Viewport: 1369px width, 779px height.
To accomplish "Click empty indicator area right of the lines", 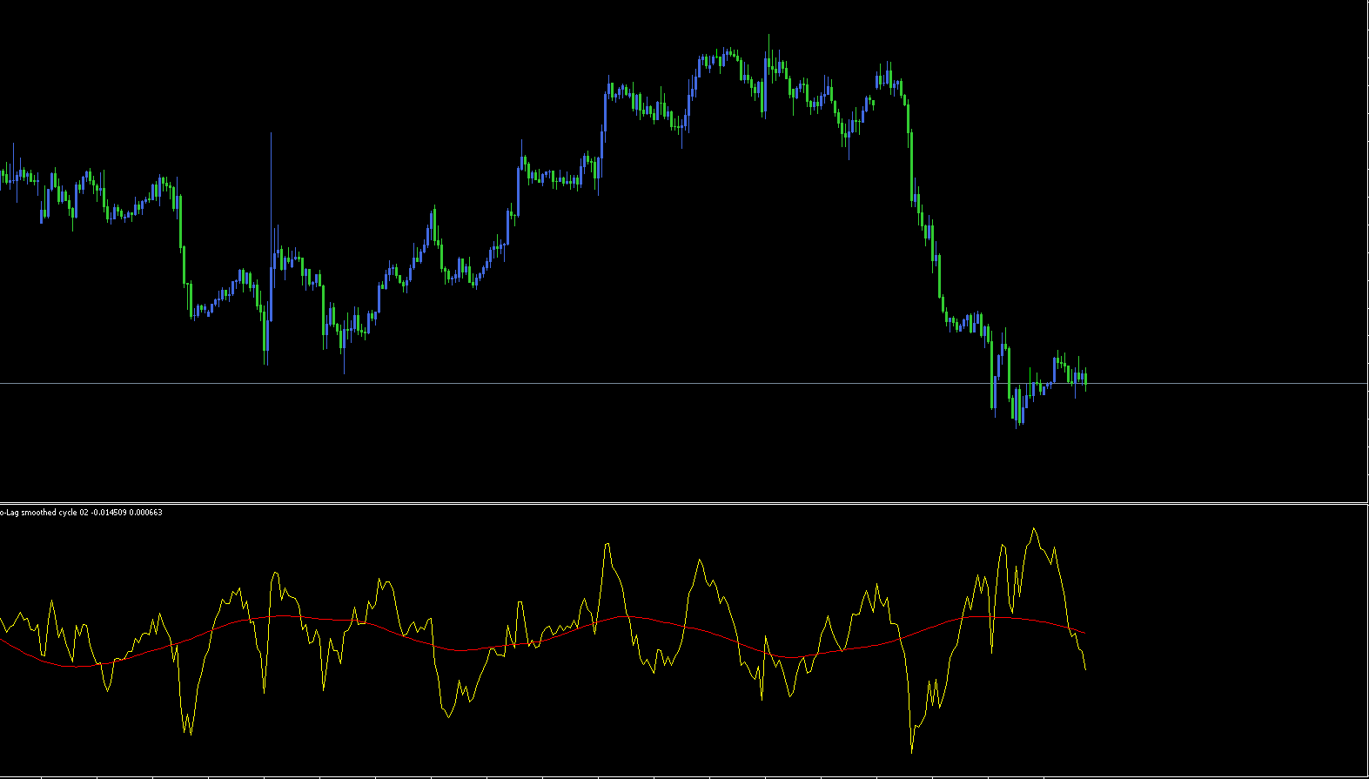I will pyautogui.click(x=1218, y=644).
